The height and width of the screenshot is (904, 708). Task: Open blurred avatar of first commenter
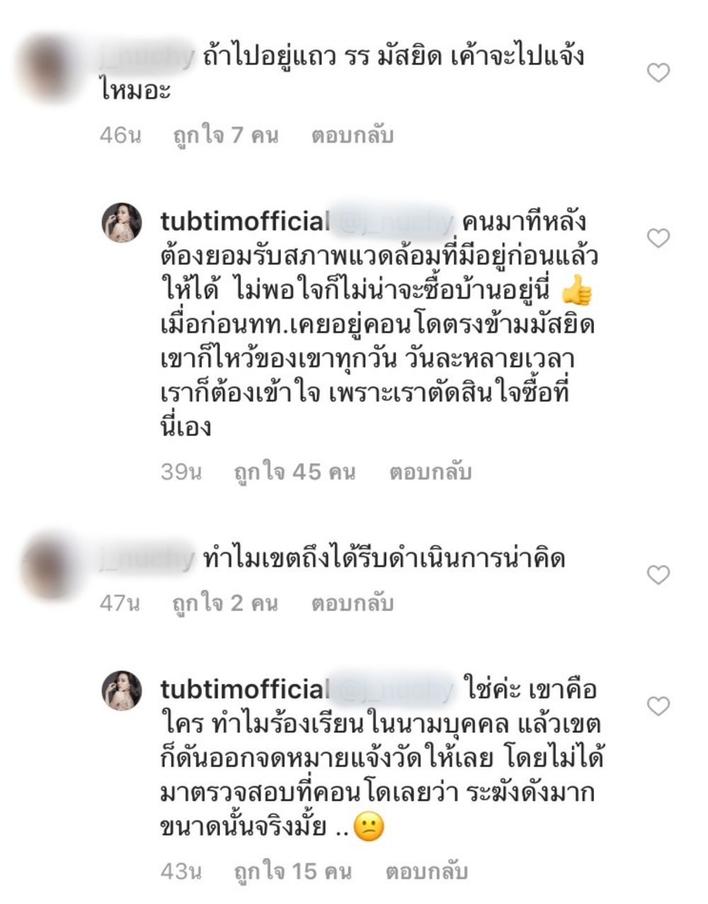click(x=50, y=69)
